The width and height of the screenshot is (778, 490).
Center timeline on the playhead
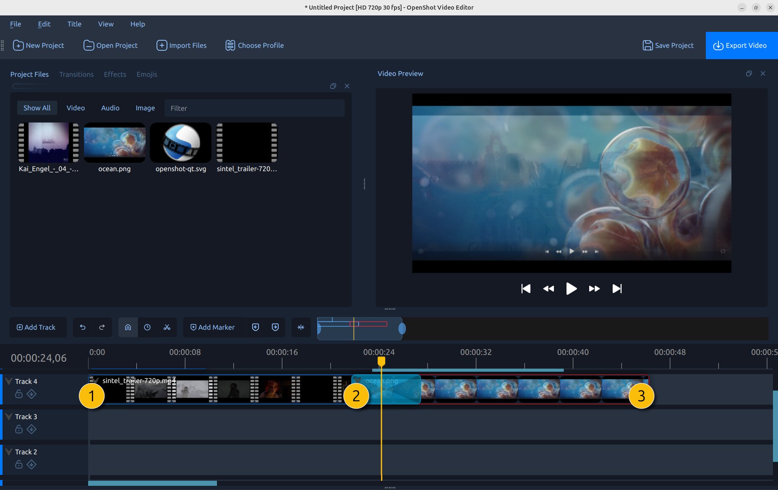point(301,327)
